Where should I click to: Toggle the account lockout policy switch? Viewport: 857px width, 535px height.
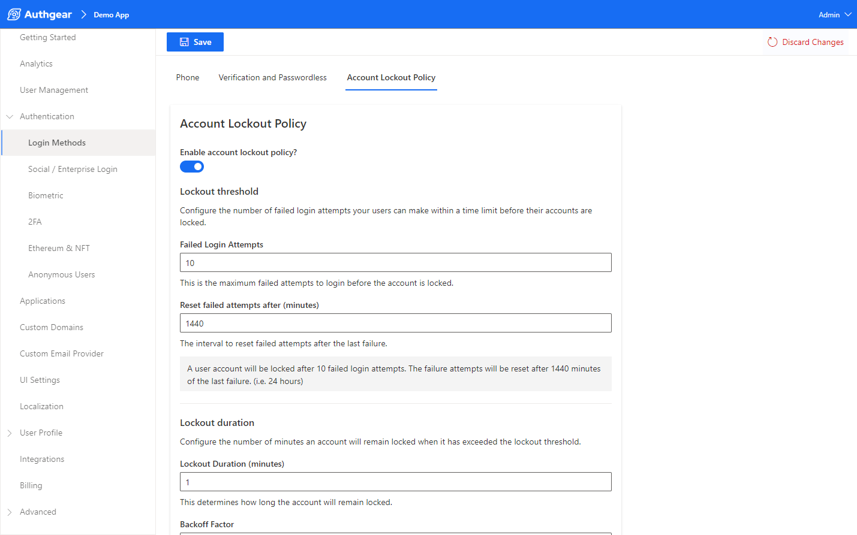coord(192,167)
